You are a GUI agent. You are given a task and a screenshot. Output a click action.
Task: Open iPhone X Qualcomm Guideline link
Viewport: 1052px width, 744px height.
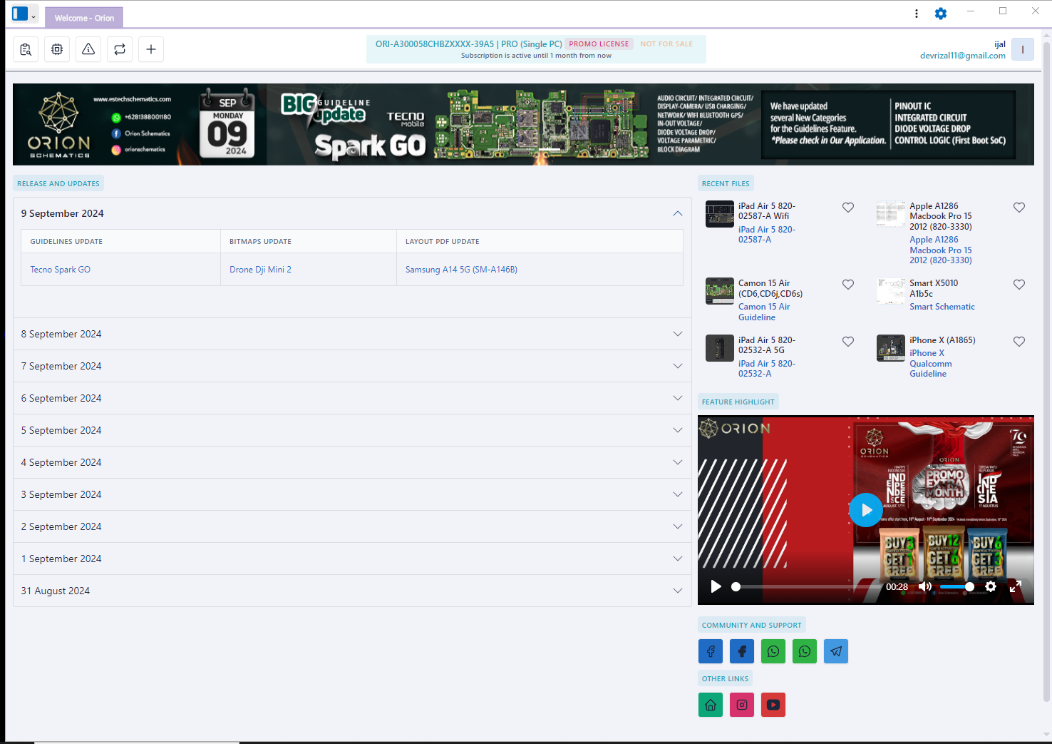(931, 364)
